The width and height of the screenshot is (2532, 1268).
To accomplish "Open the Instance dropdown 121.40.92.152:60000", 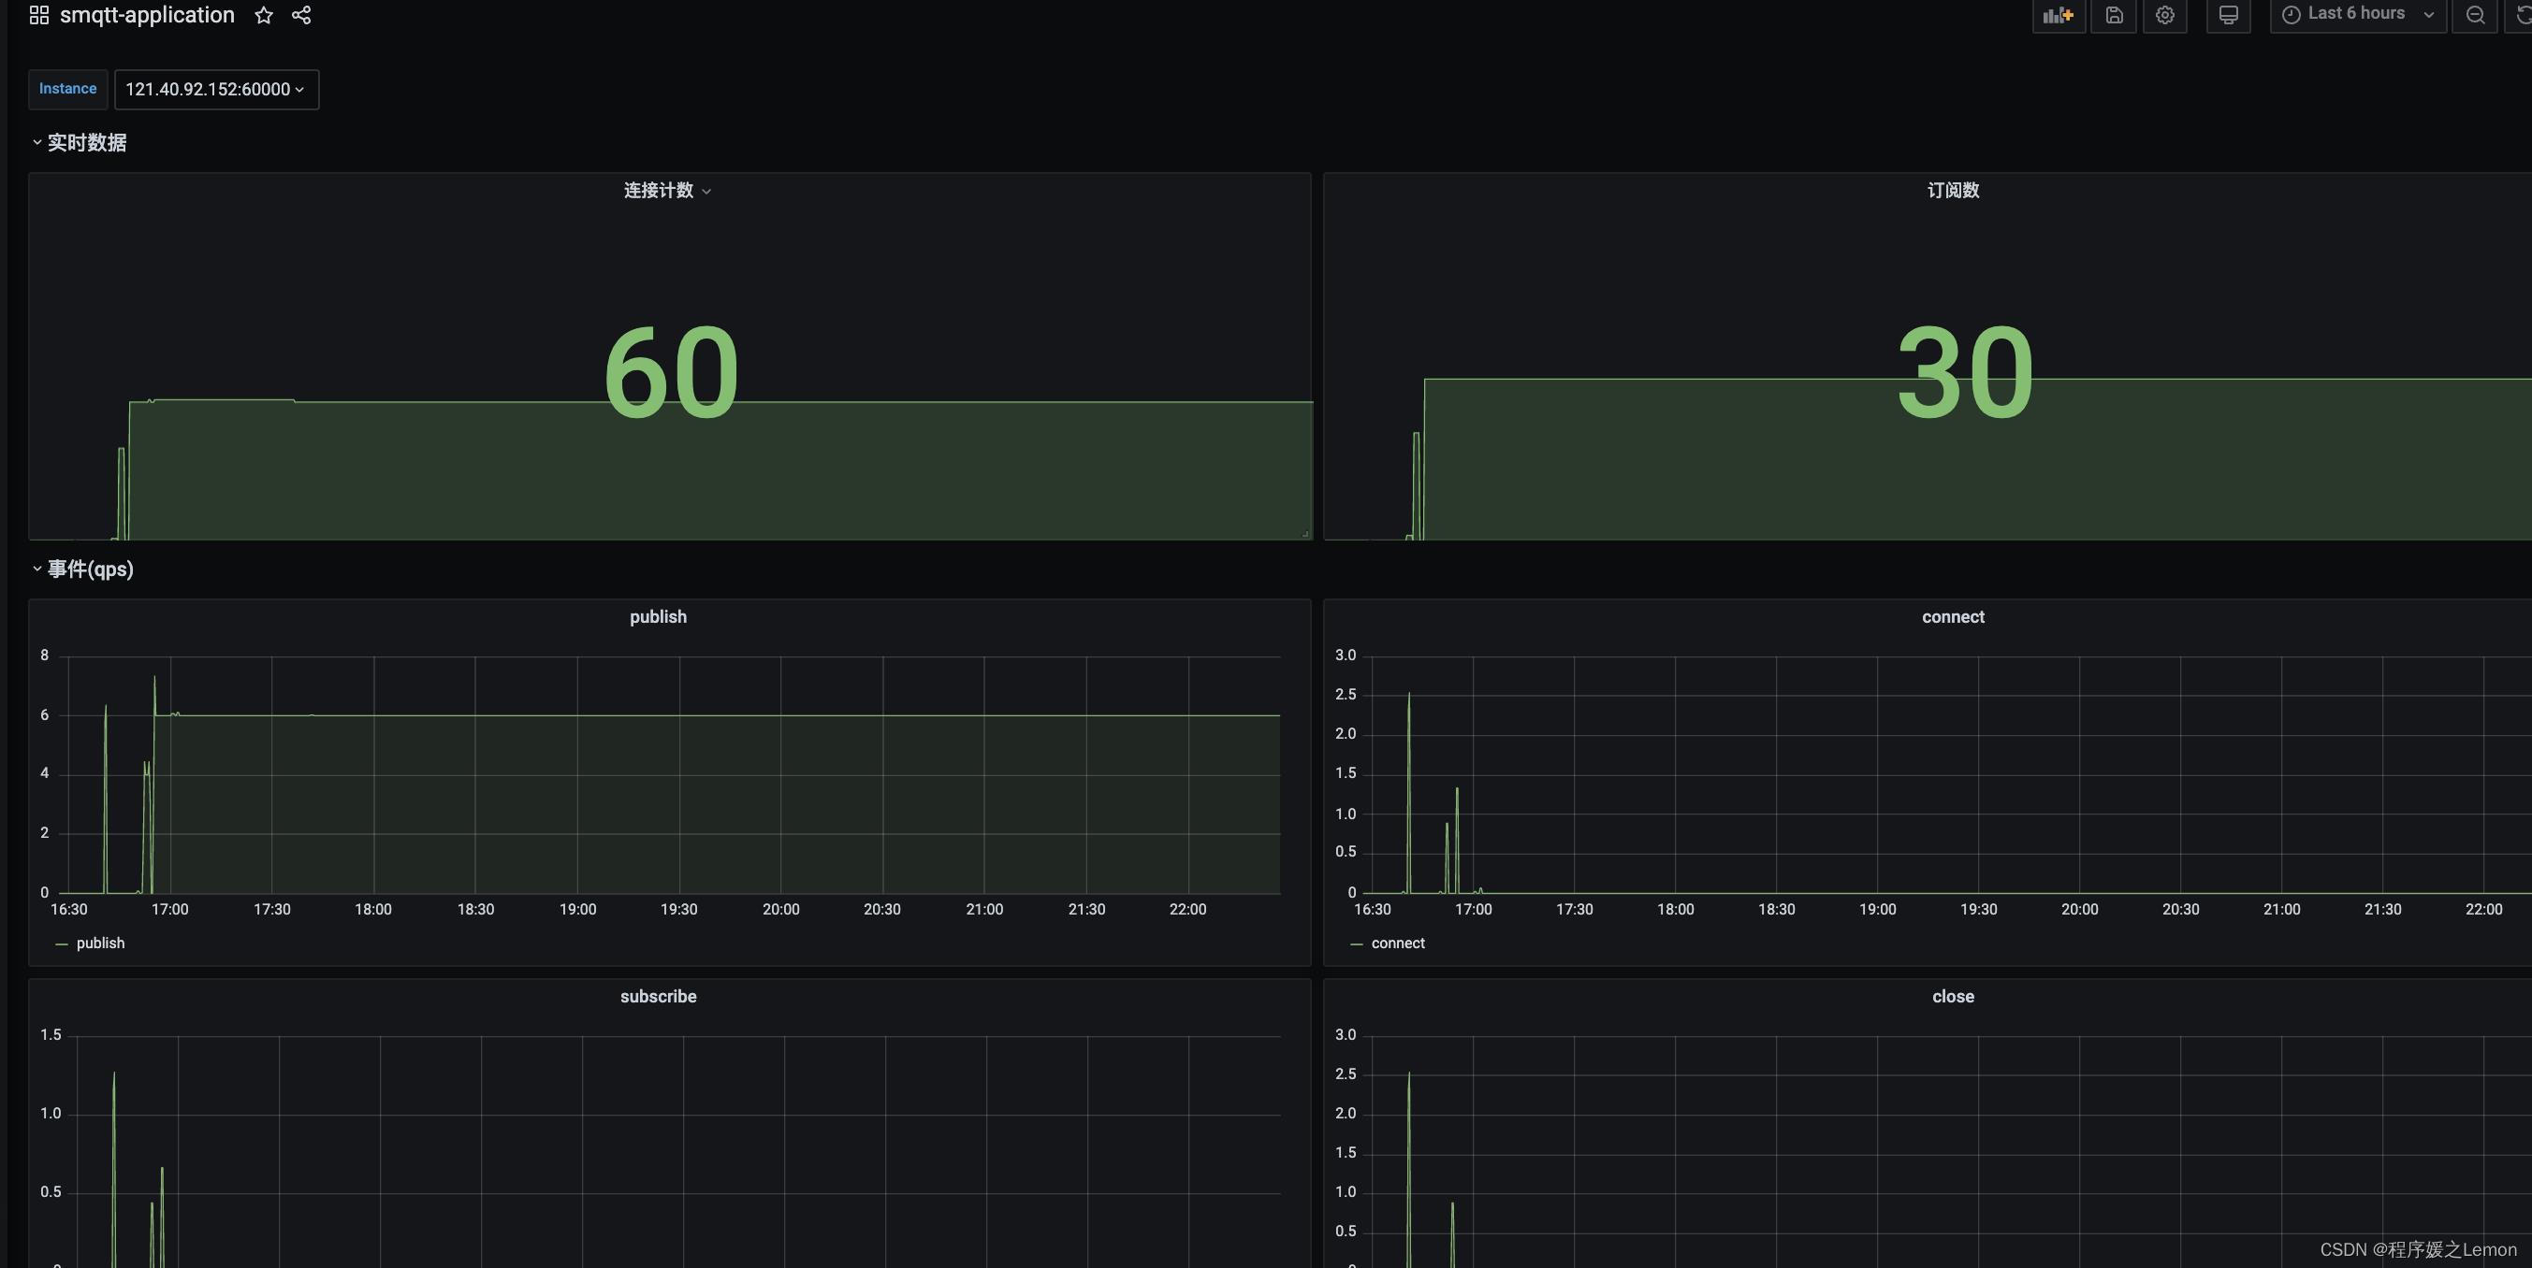I will click(x=216, y=90).
